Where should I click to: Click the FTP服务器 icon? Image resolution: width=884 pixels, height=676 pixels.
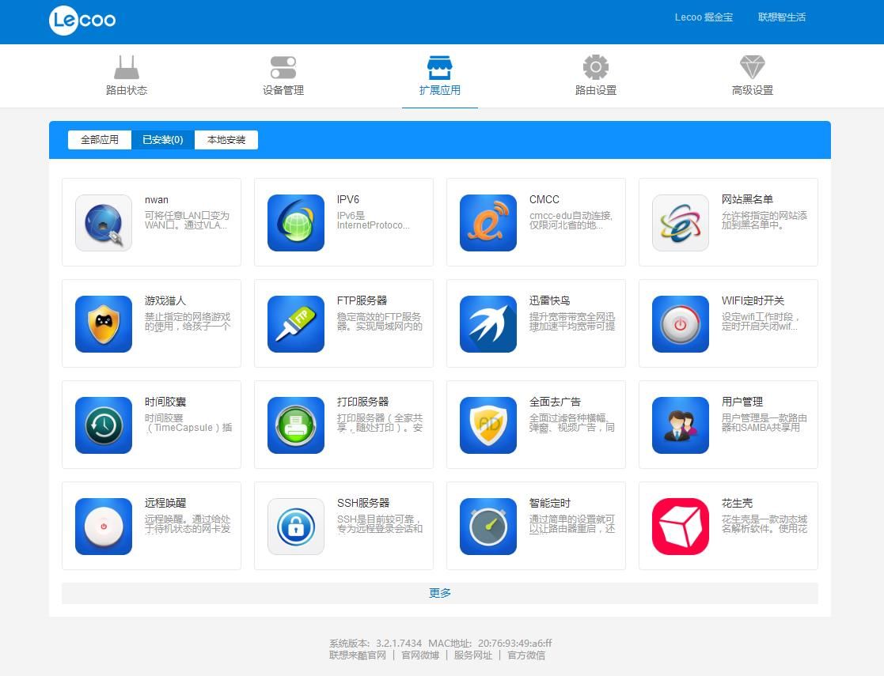[x=296, y=324]
